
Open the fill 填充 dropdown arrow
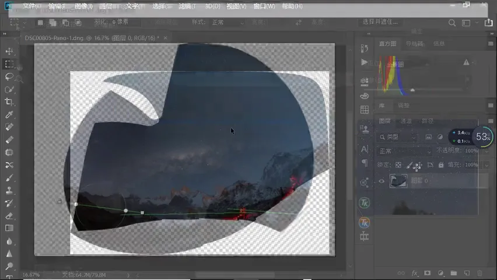pos(487,165)
